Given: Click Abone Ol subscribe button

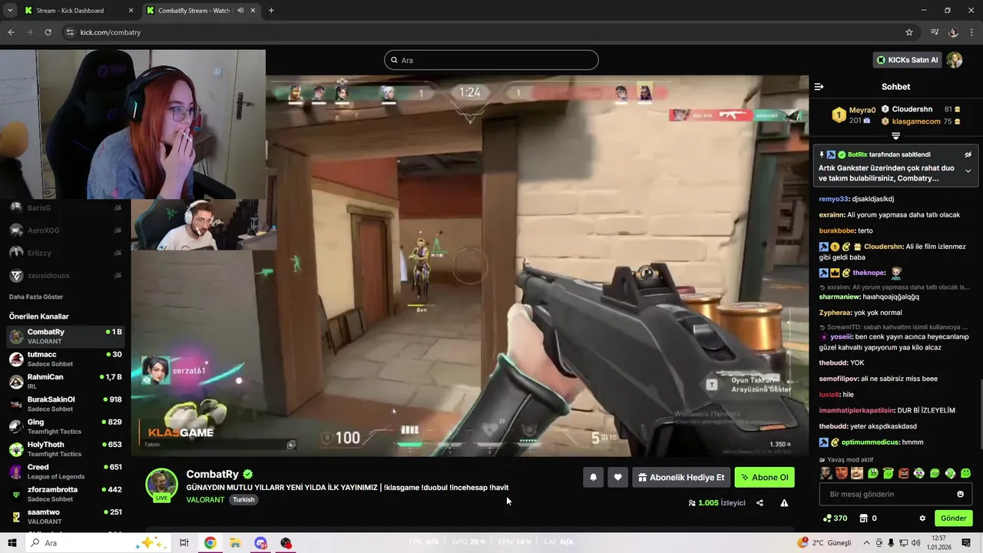Looking at the screenshot, I should click(x=764, y=478).
